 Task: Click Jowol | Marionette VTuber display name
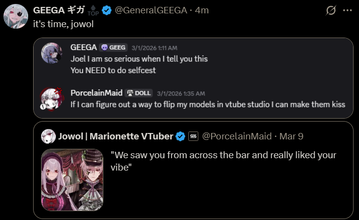[x=116, y=136]
